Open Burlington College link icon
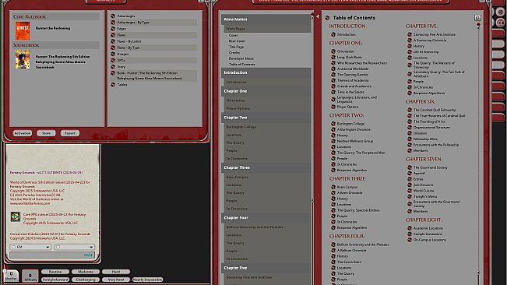Screen dimensions: 507x285 tap(333, 124)
